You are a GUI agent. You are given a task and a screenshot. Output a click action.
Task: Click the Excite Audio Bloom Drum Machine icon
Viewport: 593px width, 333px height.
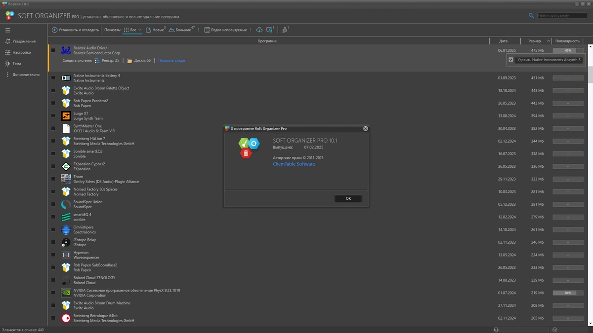coord(66,305)
